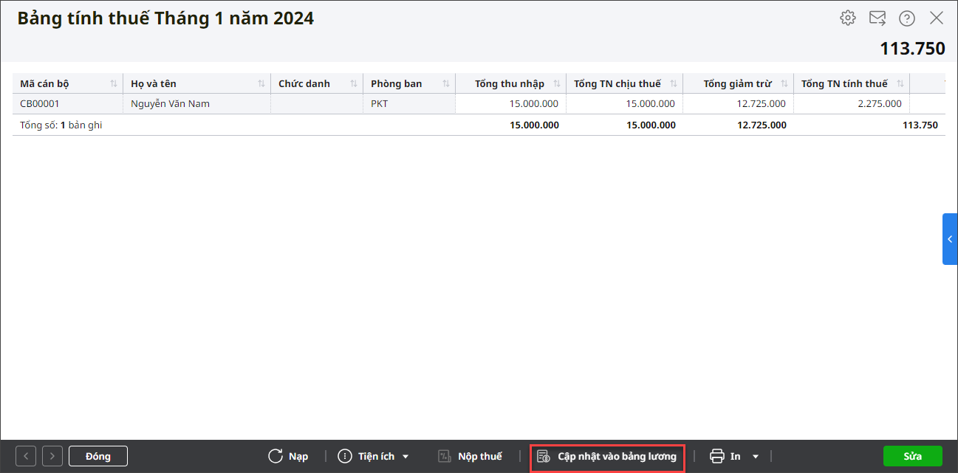Click the green Sửa button
The image size is (958, 473).
coord(913,456)
